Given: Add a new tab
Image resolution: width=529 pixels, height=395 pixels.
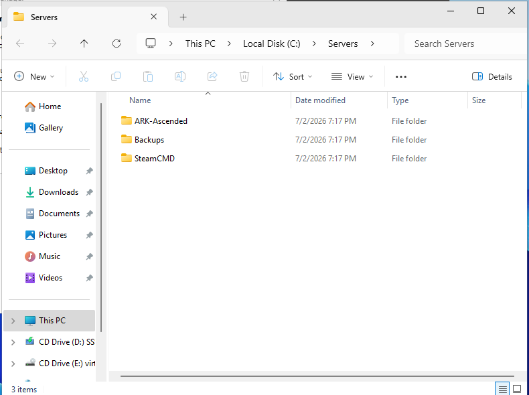Looking at the screenshot, I should (183, 17).
